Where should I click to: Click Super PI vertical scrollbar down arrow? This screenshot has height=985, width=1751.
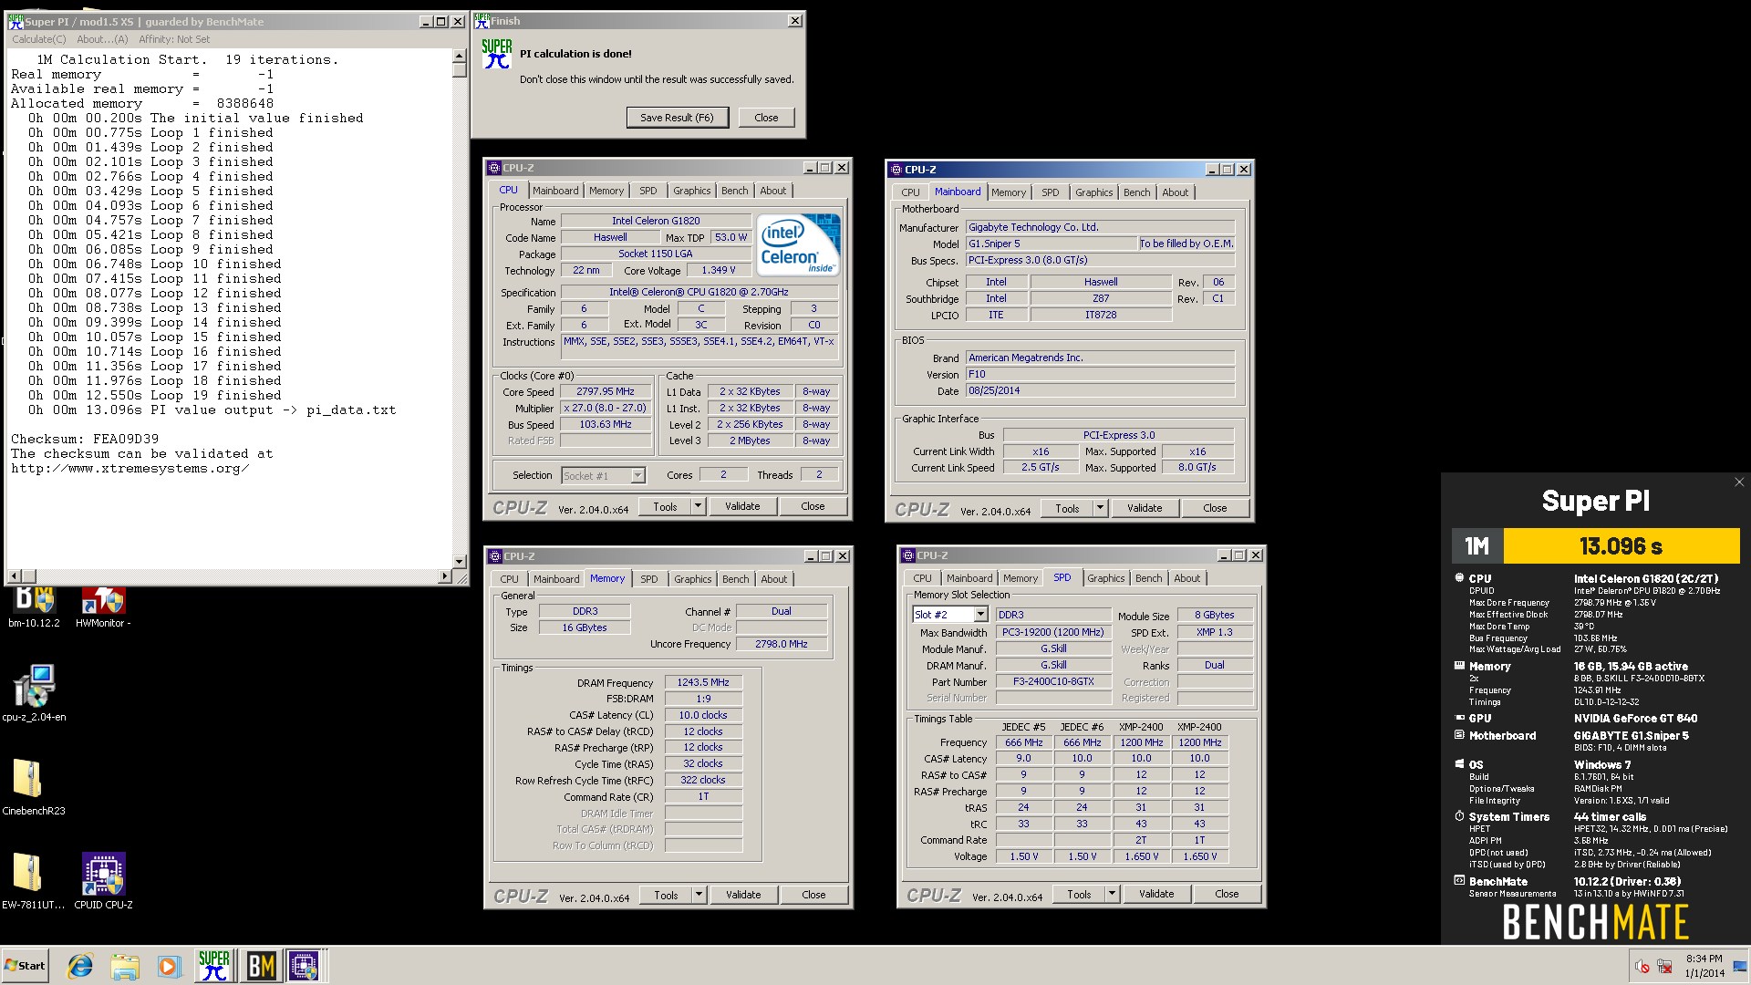(459, 562)
